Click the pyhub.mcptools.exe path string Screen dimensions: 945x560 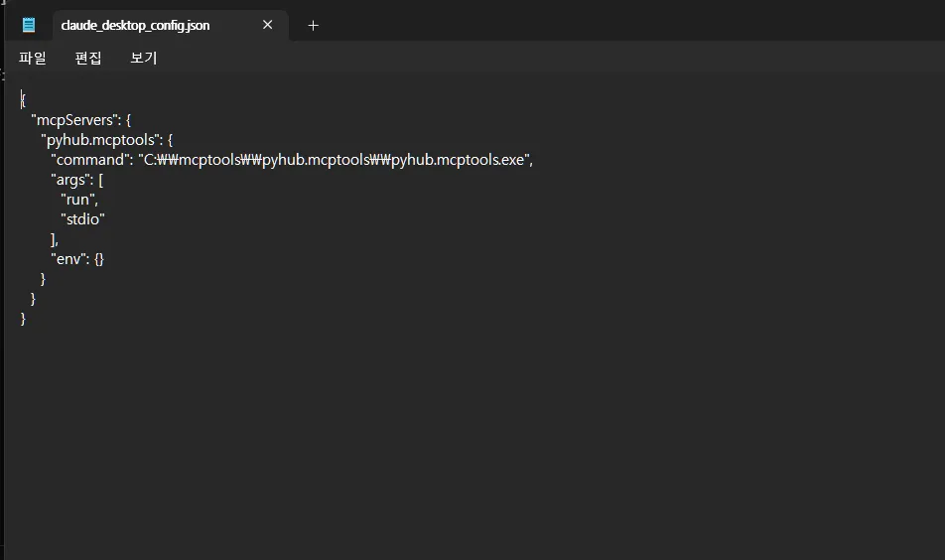pyautogui.click(x=336, y=160)
